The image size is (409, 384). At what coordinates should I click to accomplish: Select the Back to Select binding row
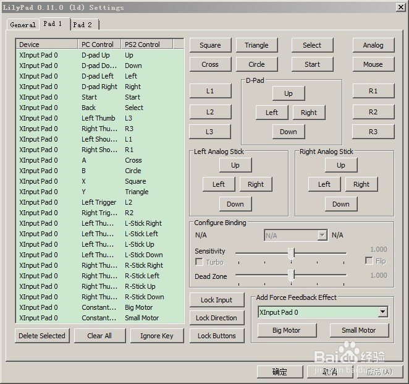click(99, 108)
